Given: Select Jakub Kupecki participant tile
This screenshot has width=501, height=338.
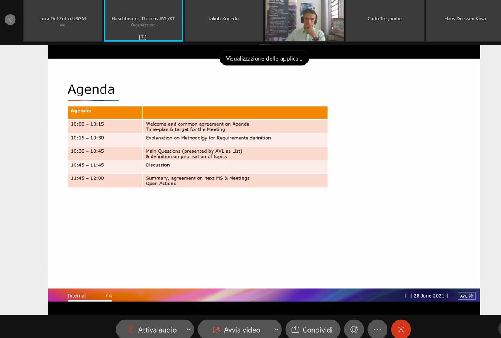Looking at the screenshot, I should [x=224, y=21].
